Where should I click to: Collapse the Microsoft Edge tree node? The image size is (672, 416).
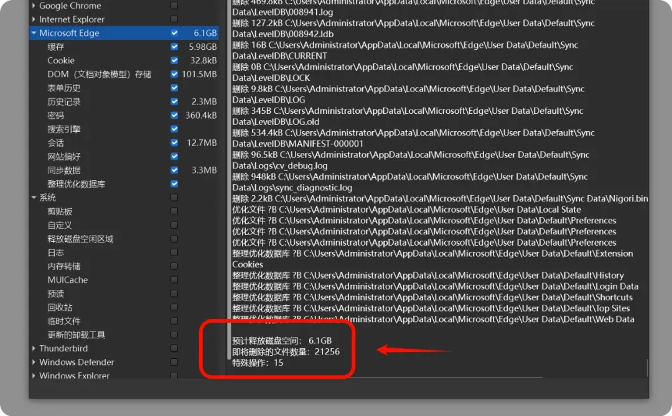[x=34, y=33]
